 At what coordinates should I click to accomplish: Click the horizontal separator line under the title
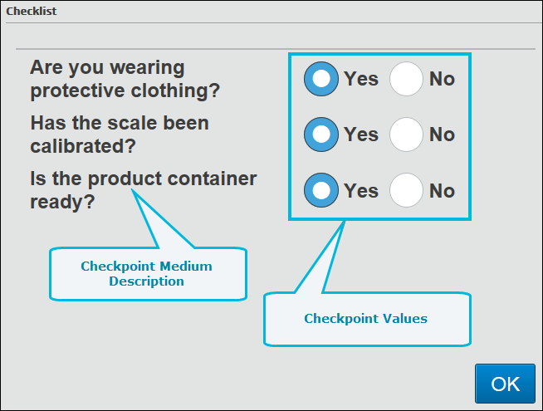coord(274,49)
